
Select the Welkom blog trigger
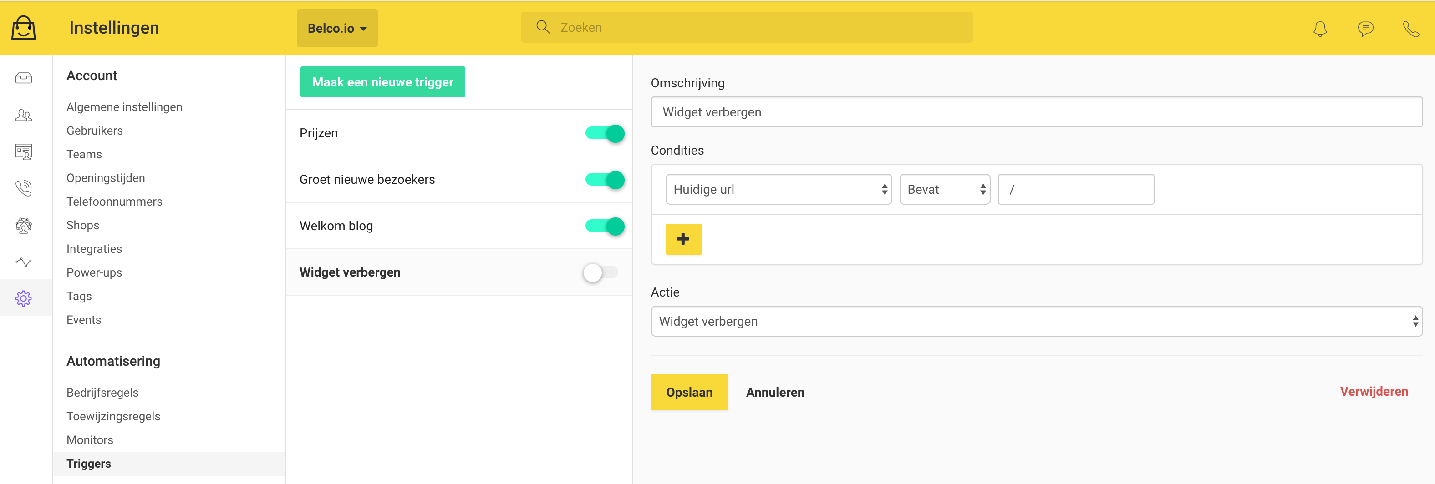click(x=458, y=226)
